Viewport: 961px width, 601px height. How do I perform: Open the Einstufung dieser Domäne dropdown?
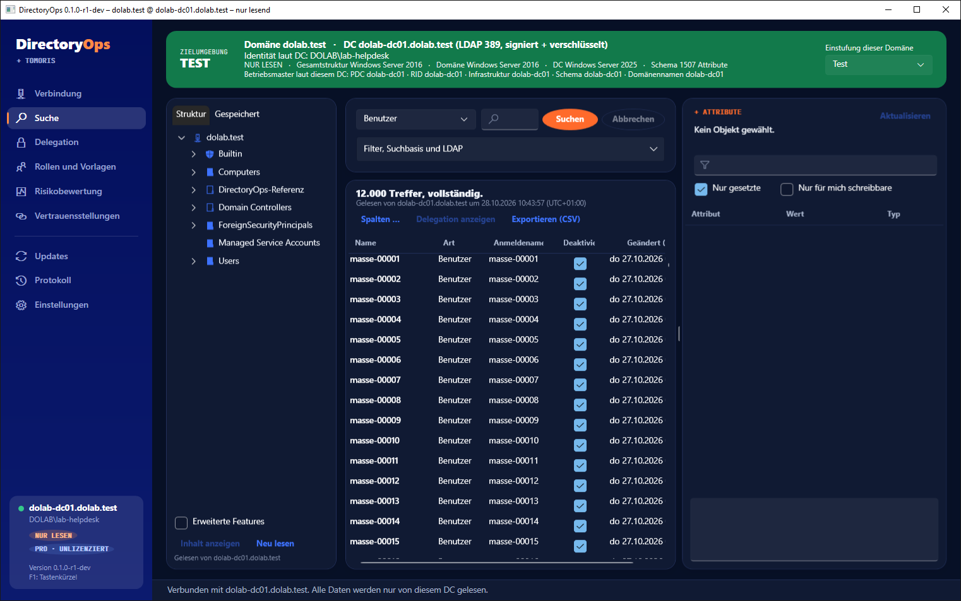click(878, 64)
